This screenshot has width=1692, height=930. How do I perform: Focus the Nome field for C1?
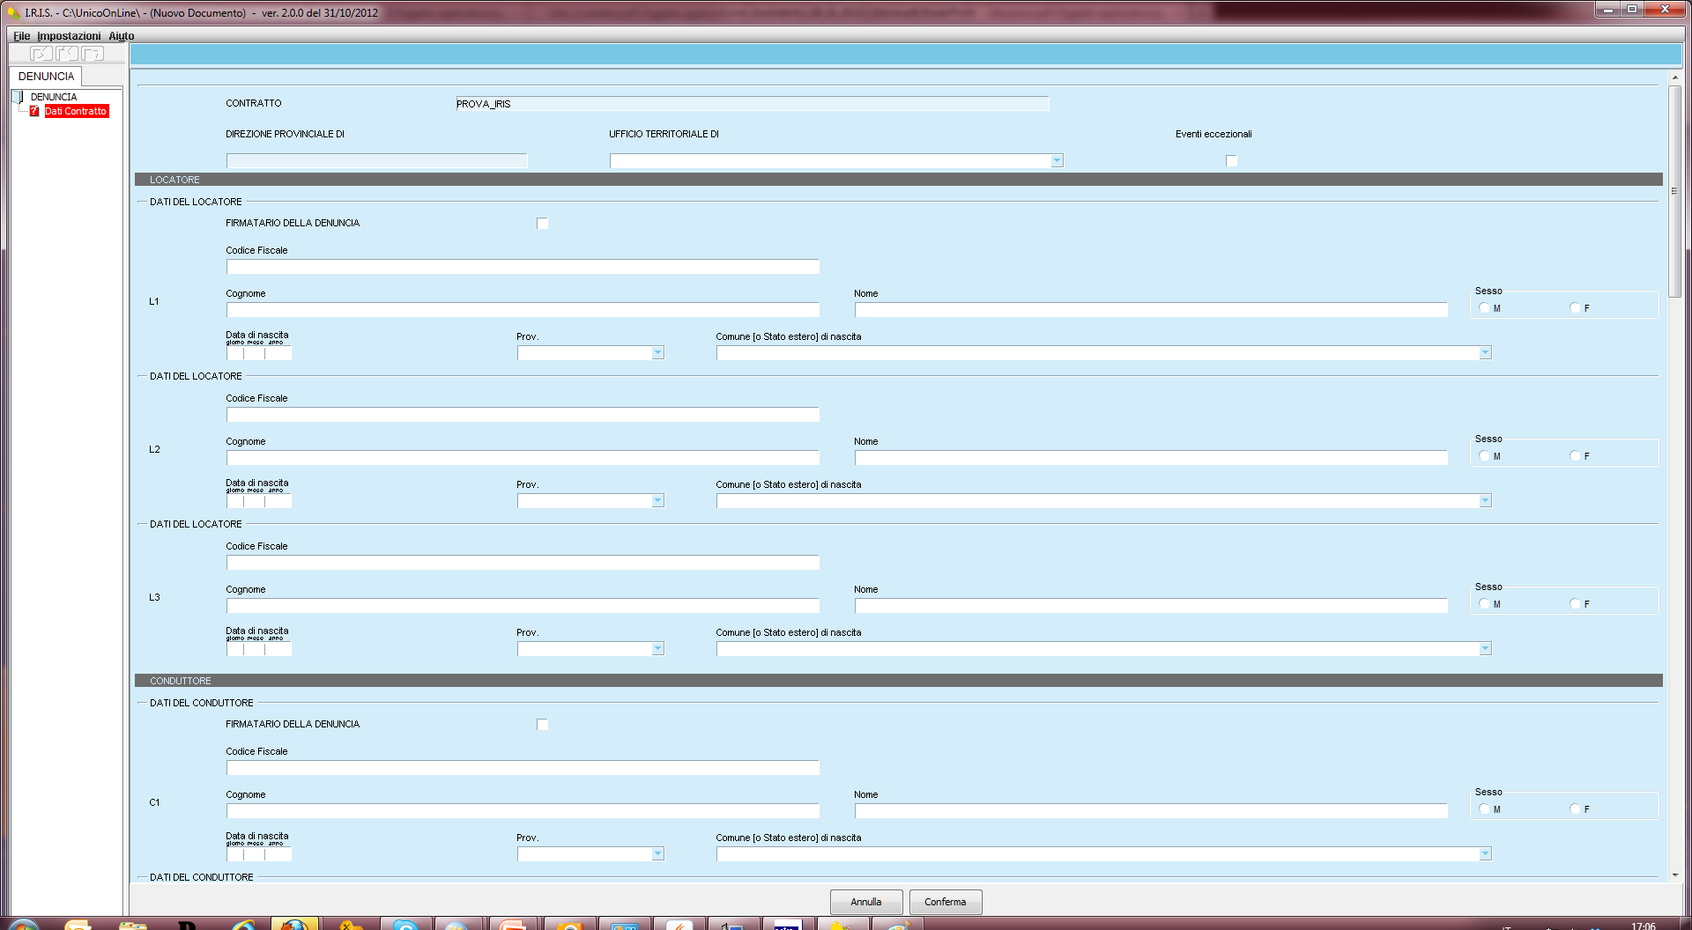(1151, 811)
